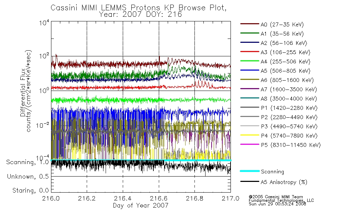Select the A8 (3500-4000 KeV) legend label
Viewport: 339px width, 214px height.
point(289,99)
